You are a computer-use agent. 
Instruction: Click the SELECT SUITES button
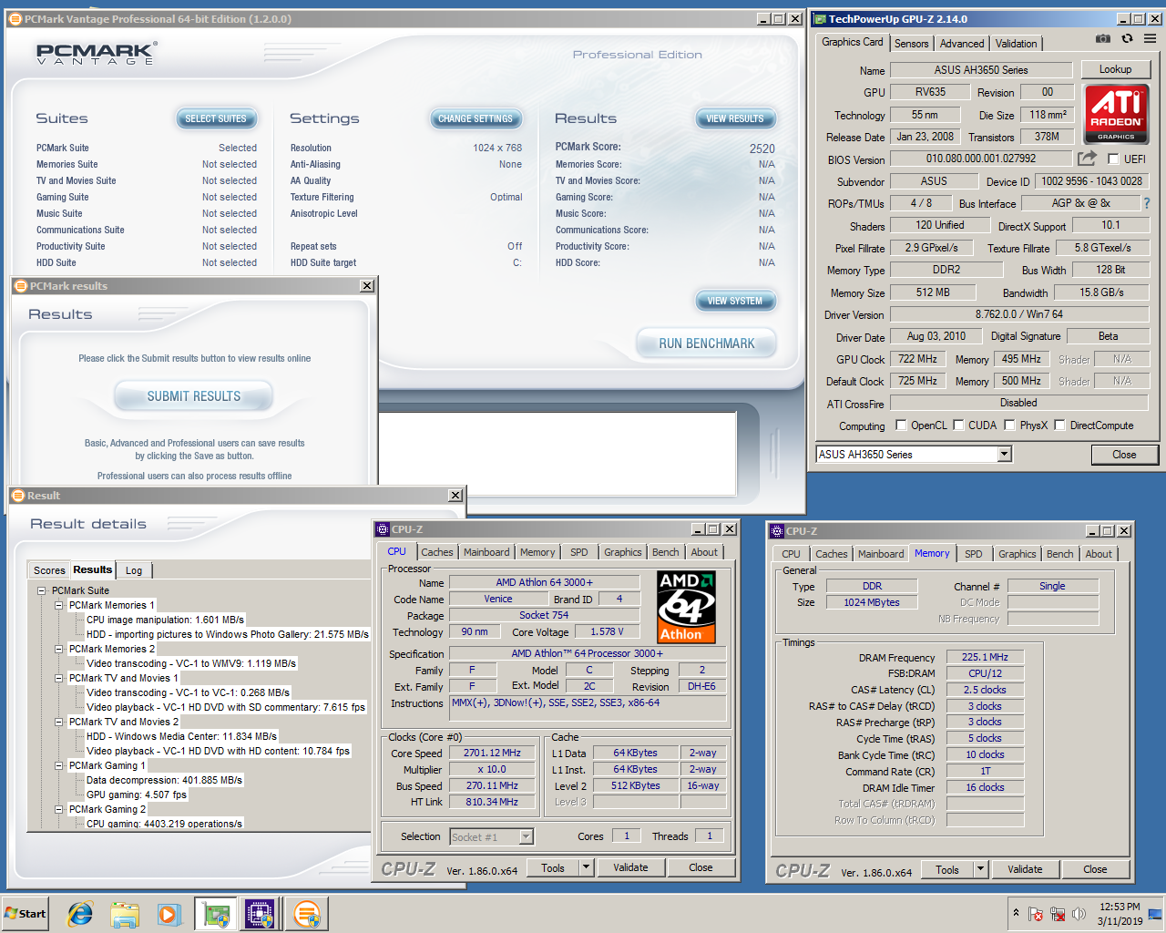coord(216,118)
